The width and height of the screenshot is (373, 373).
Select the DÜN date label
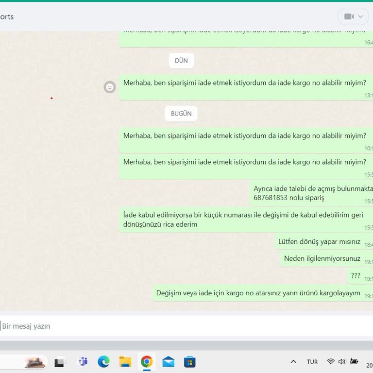[x=181, y=61]
